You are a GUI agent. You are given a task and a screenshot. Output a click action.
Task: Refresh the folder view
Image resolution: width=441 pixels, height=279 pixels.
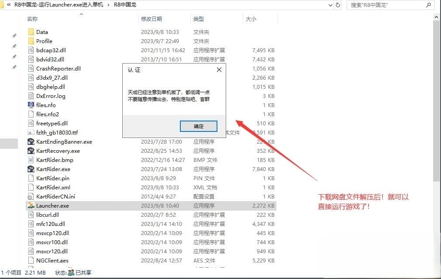[338, 5]
